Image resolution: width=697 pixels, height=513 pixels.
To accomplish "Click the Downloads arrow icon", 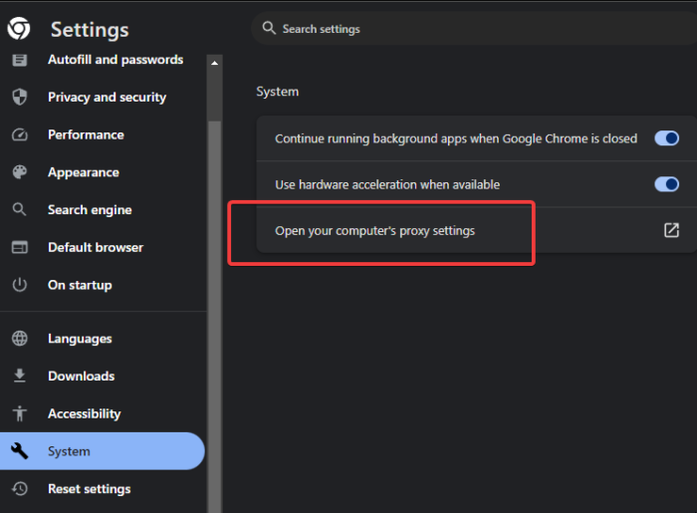I will 19,377.
